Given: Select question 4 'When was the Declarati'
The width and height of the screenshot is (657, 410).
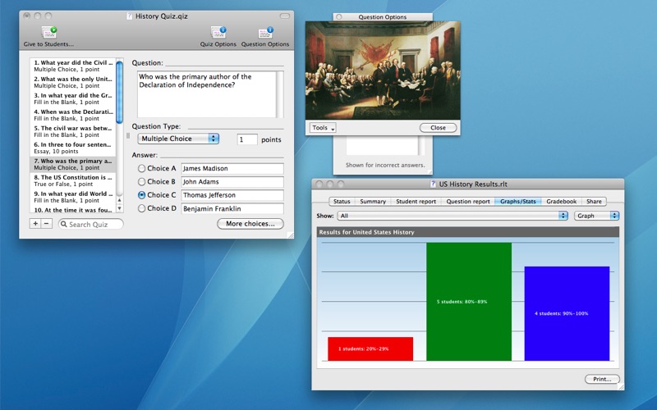Looking at the screenshot, I should (73, 115).
